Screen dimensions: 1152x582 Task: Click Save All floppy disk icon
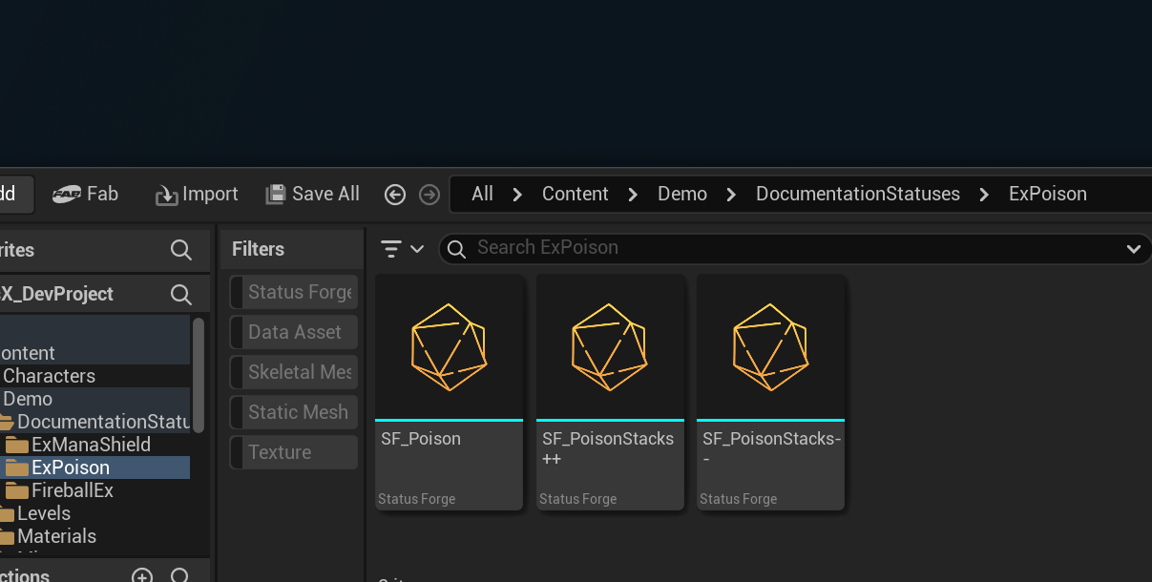click(x=276, y=194)
